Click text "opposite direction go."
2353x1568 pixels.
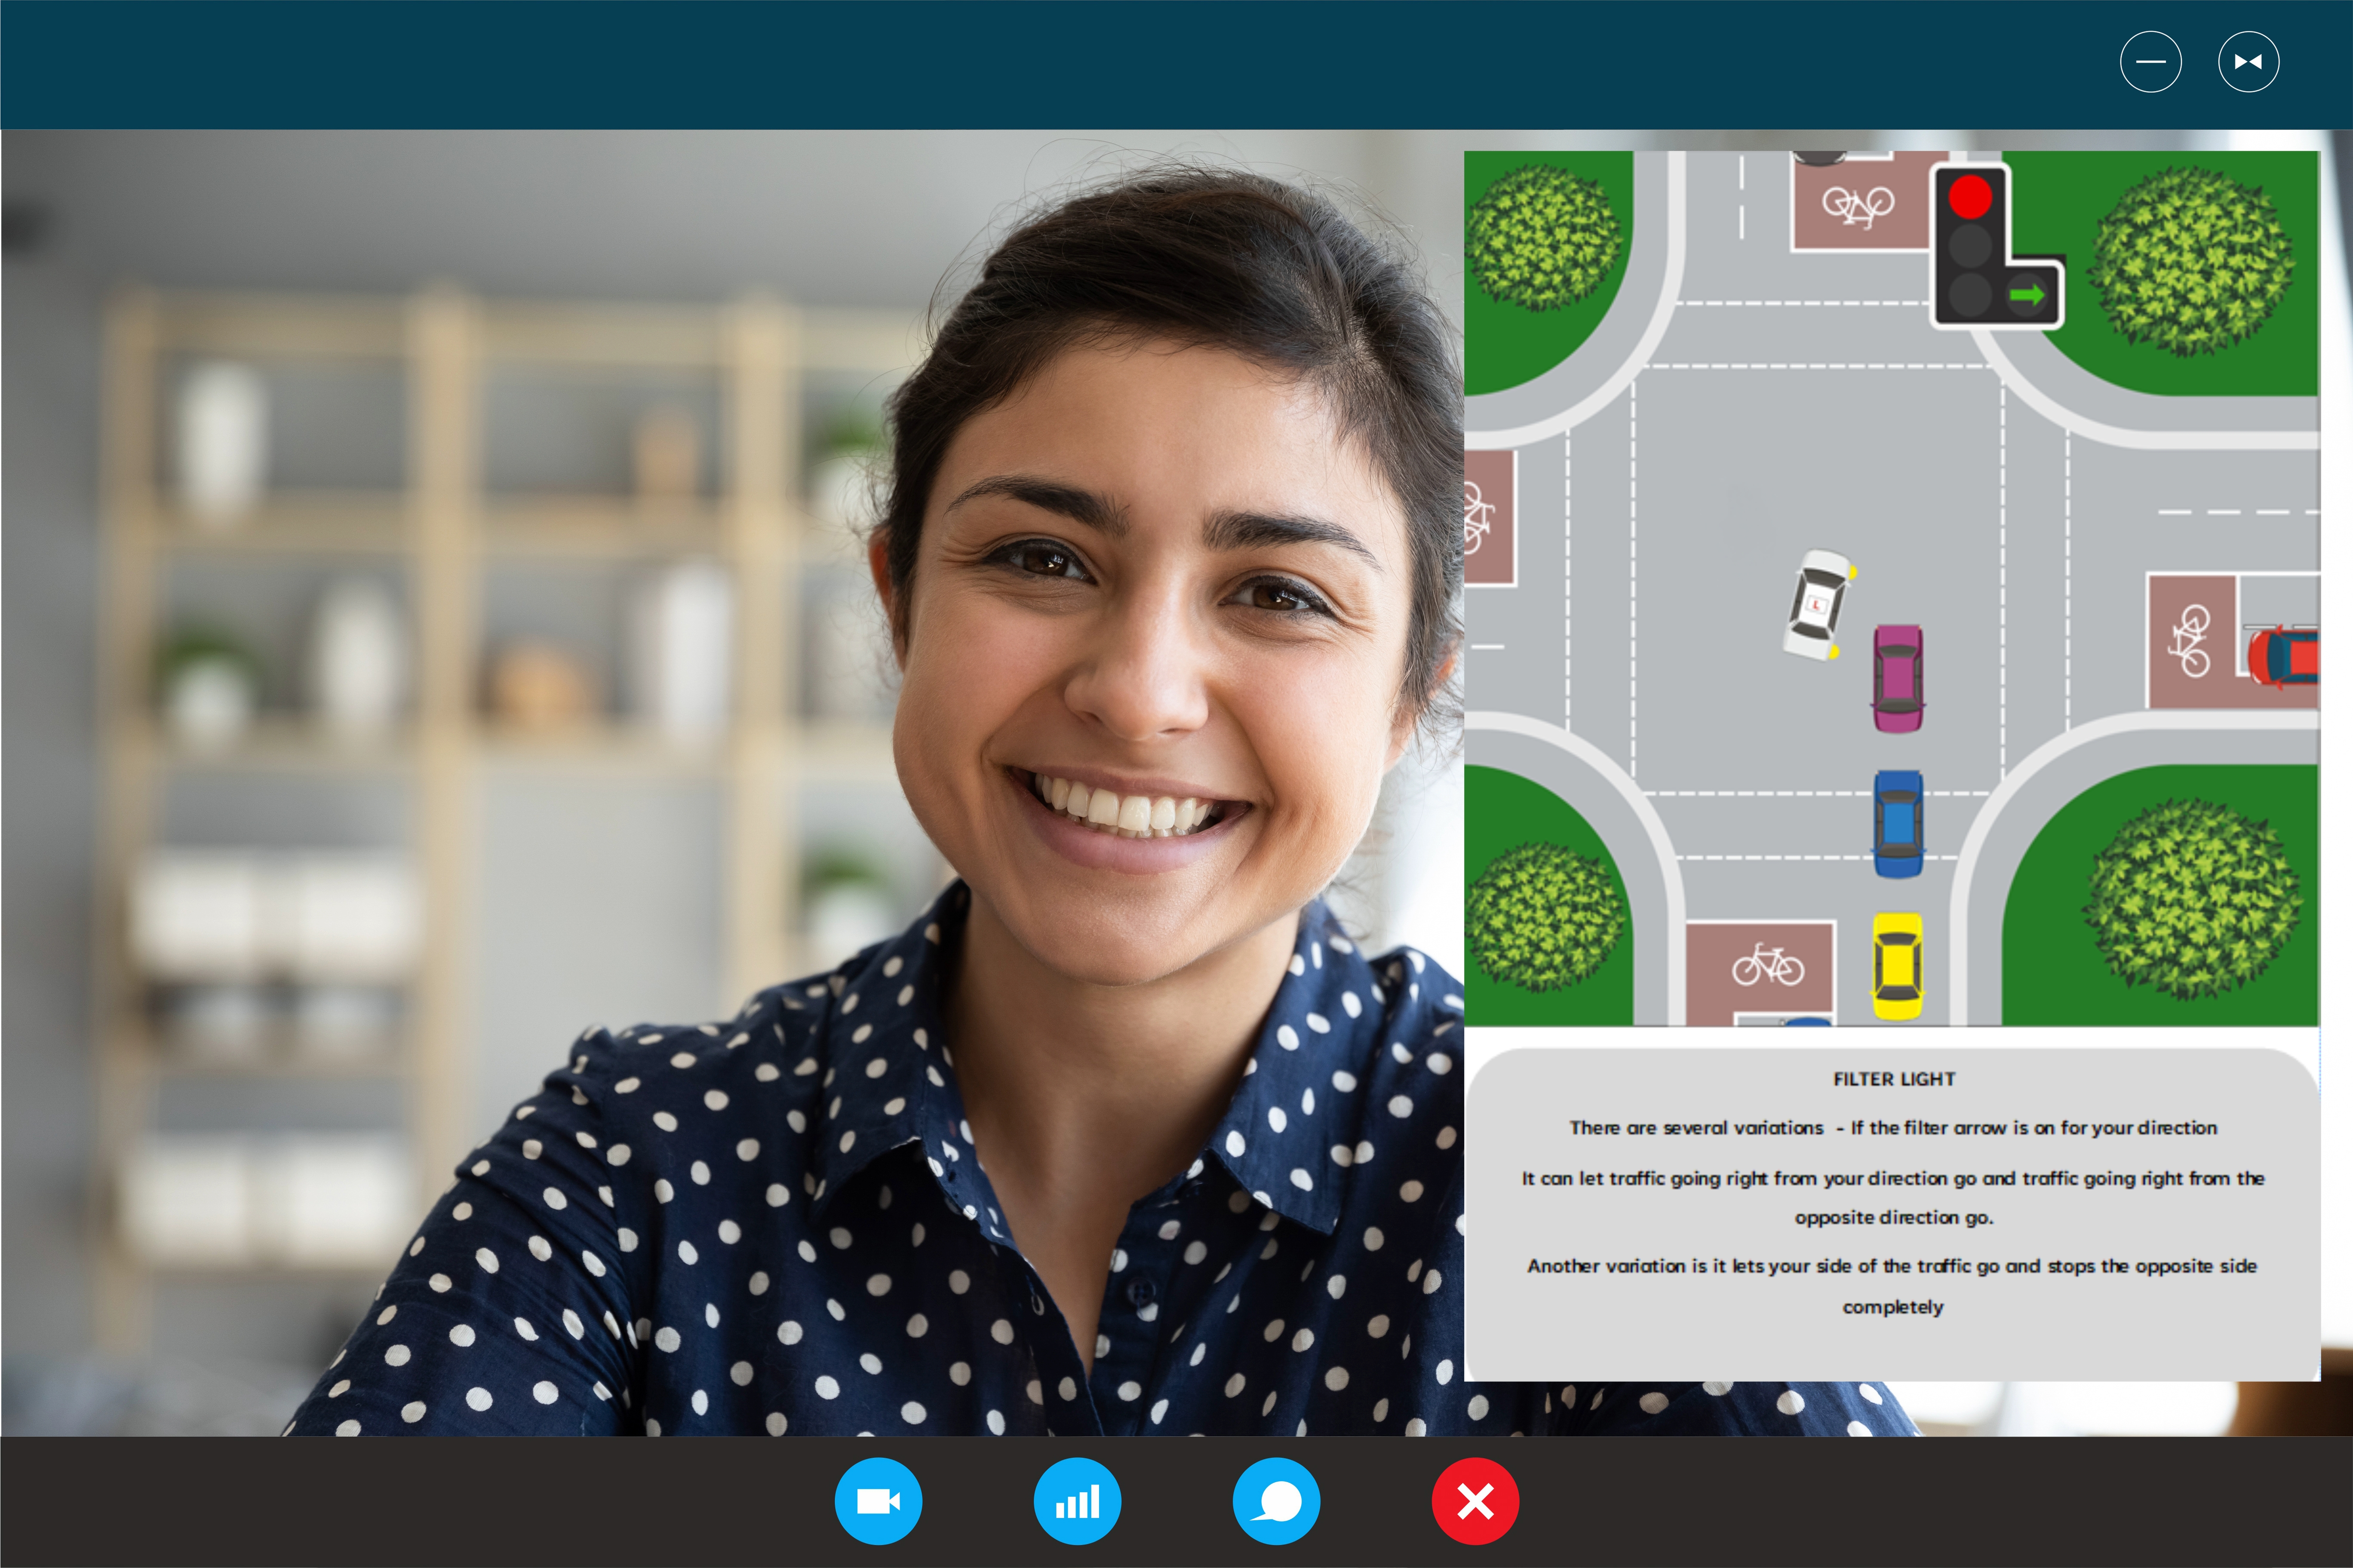1894,1218
